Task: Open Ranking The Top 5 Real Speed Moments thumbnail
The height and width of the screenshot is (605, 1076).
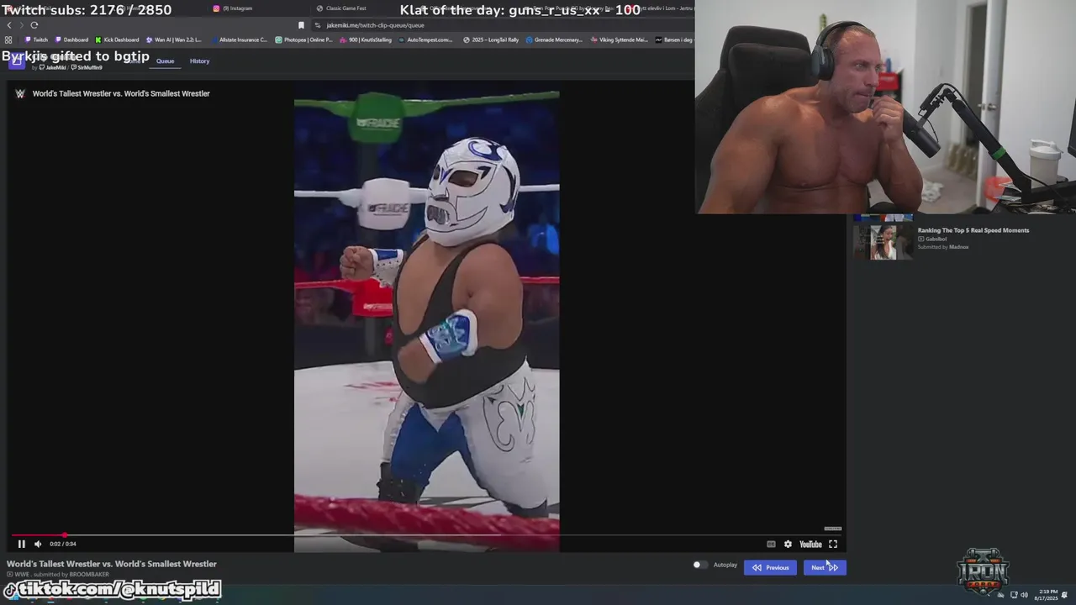Action: click(x=883, y=241)
